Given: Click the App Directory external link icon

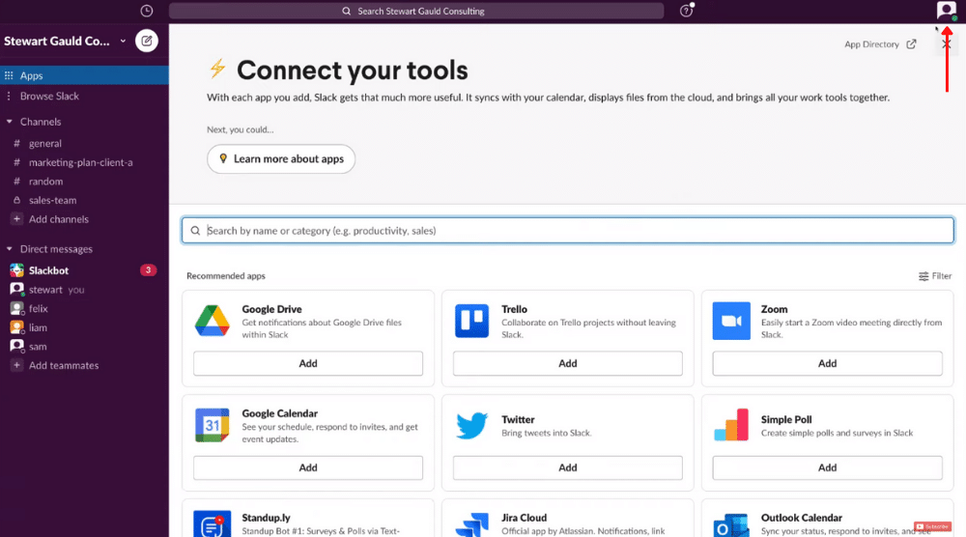Looking at the screenshot, I should 911,43.
